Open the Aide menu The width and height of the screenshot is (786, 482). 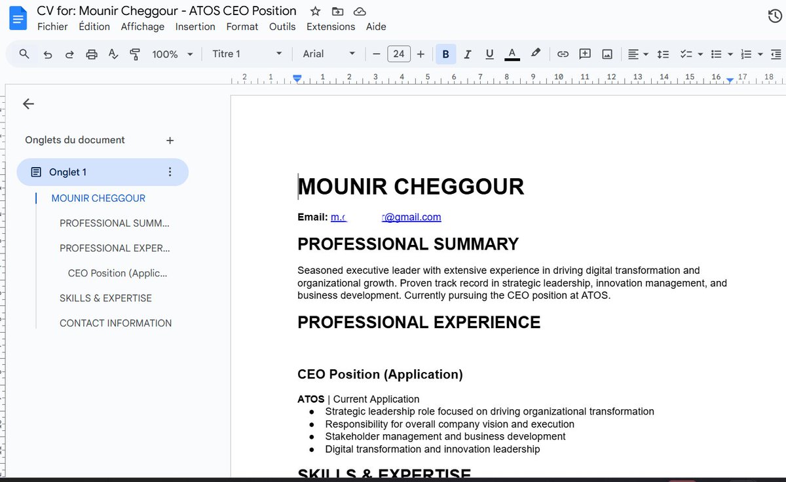pos(376,27)
